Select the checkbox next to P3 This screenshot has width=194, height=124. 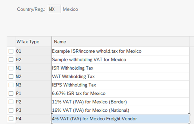[x=11, y=110]
